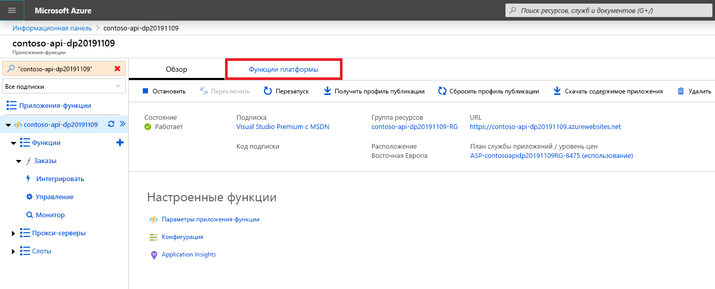Image resolution: width=715 pixels, height=289 pixels.
Task: Click the green Работает status check icon
Action: click(x=148, y=127)
